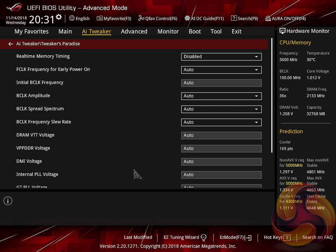This screenshot has width=336, height=252.
Task: Open Qfan Control(F6) fan settings
Action: (158, 18)
